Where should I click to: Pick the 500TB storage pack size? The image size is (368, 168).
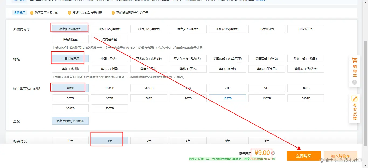(x=109, y=108)
